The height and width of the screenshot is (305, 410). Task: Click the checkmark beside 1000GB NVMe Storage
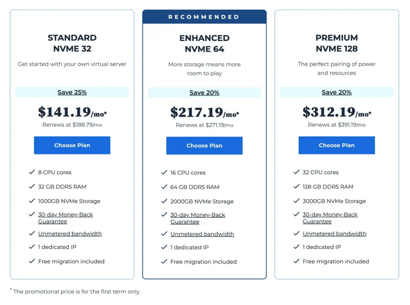tap(32, 201)
